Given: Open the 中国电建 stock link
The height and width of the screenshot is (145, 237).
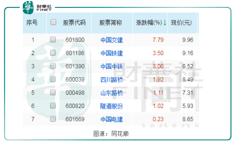Looking at the screenshot, I should [111, 119].
